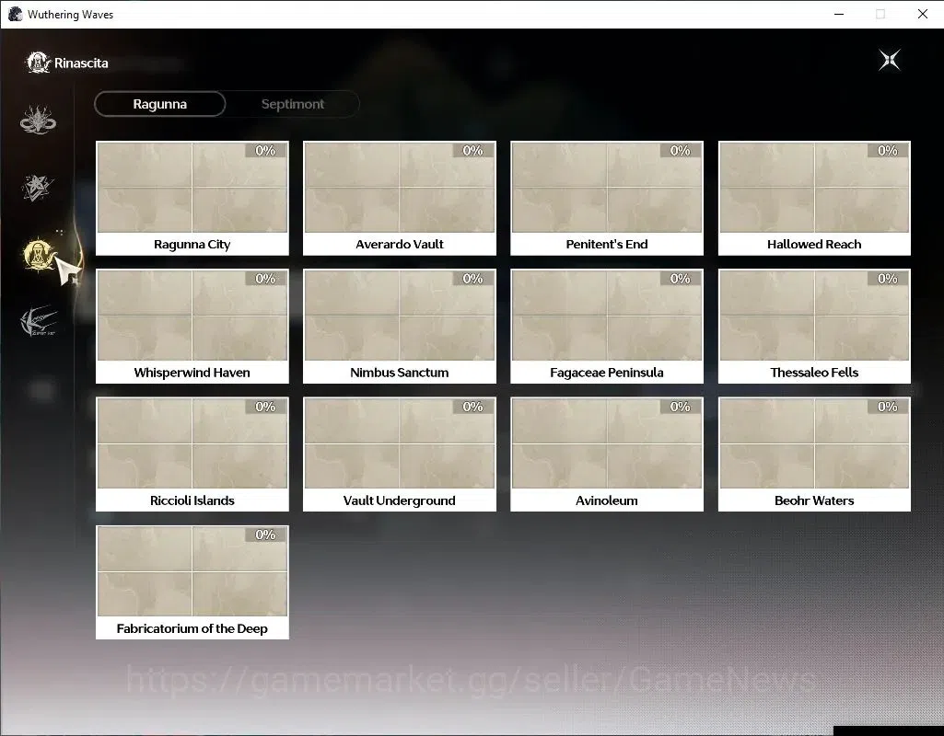Close the Wuthering Waves window
The width and height of the screenshot is (944, 736).
click(x=922, y=14)
